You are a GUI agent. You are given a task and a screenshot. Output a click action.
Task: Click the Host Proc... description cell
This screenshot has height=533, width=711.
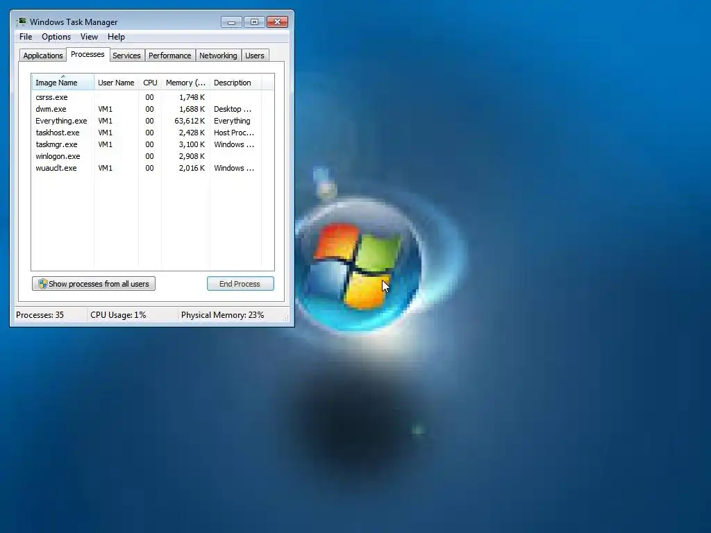click(234, 133)
